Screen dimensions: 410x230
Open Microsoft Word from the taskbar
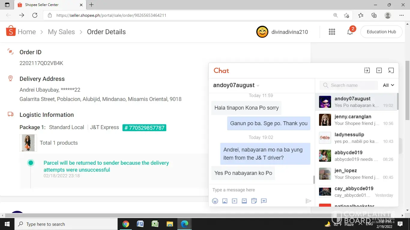coord(140,224)
